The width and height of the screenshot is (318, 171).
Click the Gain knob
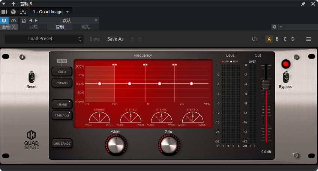[x=169, y=145]
